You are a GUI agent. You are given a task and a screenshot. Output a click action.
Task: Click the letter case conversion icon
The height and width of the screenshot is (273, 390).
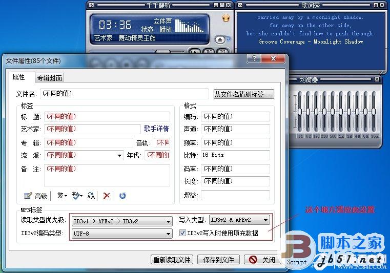click(91, 196)
